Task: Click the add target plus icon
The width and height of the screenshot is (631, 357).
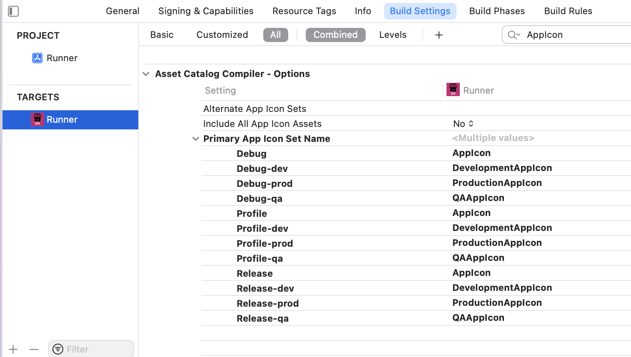Action: click(x=13, y=350)
